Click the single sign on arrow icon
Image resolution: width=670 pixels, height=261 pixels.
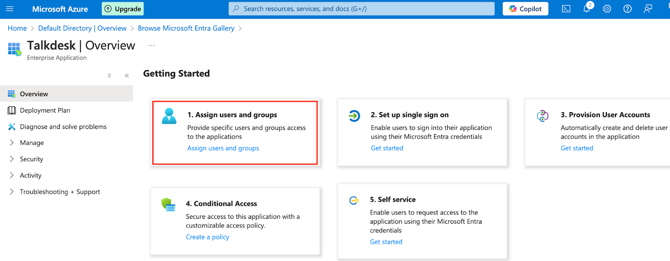[354, 115]
